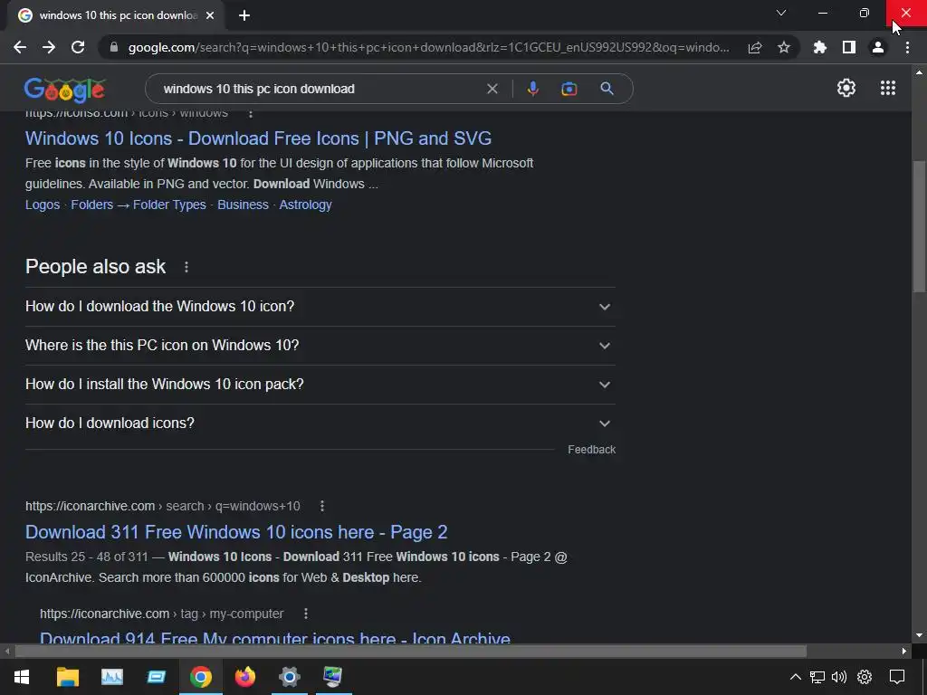Open options for the icons8 result
This screenshot has height=695, width=927.
click(251, 113)
